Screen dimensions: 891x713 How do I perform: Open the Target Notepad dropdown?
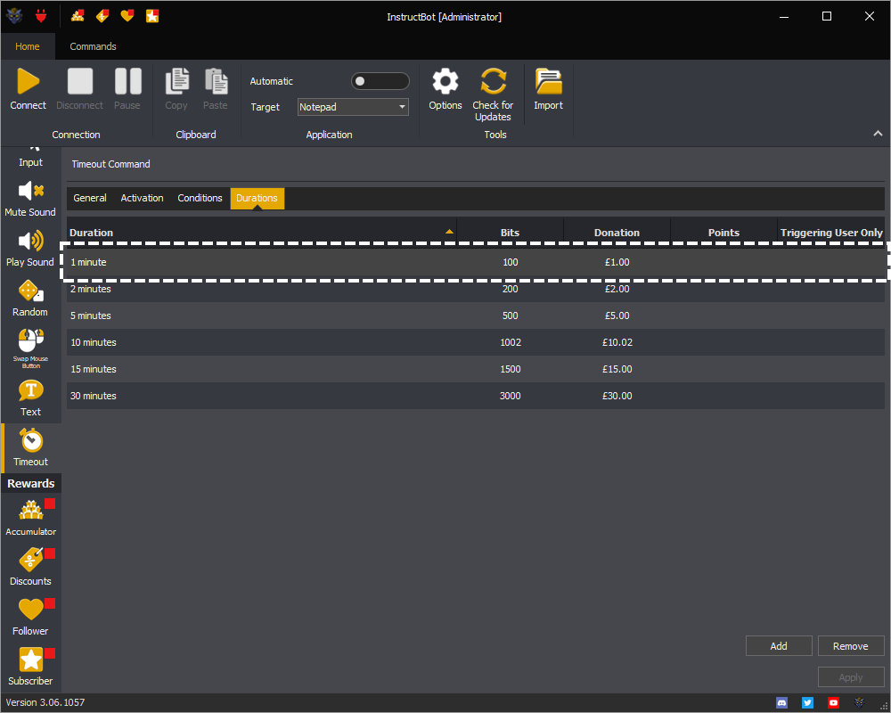click(353, 107)
